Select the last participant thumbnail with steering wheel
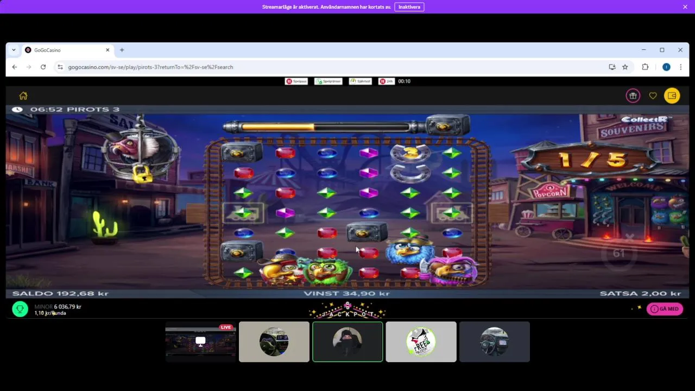The height and width of the screenshot is (391, 695). pyautogui.click(x=495, y=342)
